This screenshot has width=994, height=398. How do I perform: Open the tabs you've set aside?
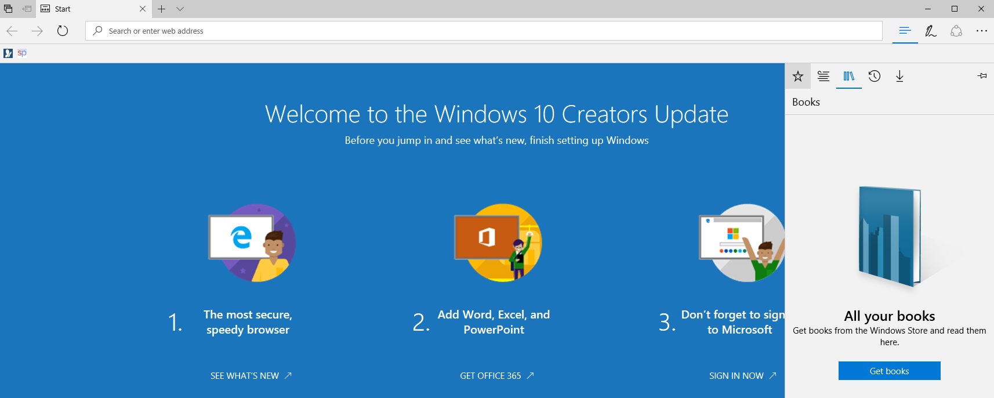pos(8,9)
